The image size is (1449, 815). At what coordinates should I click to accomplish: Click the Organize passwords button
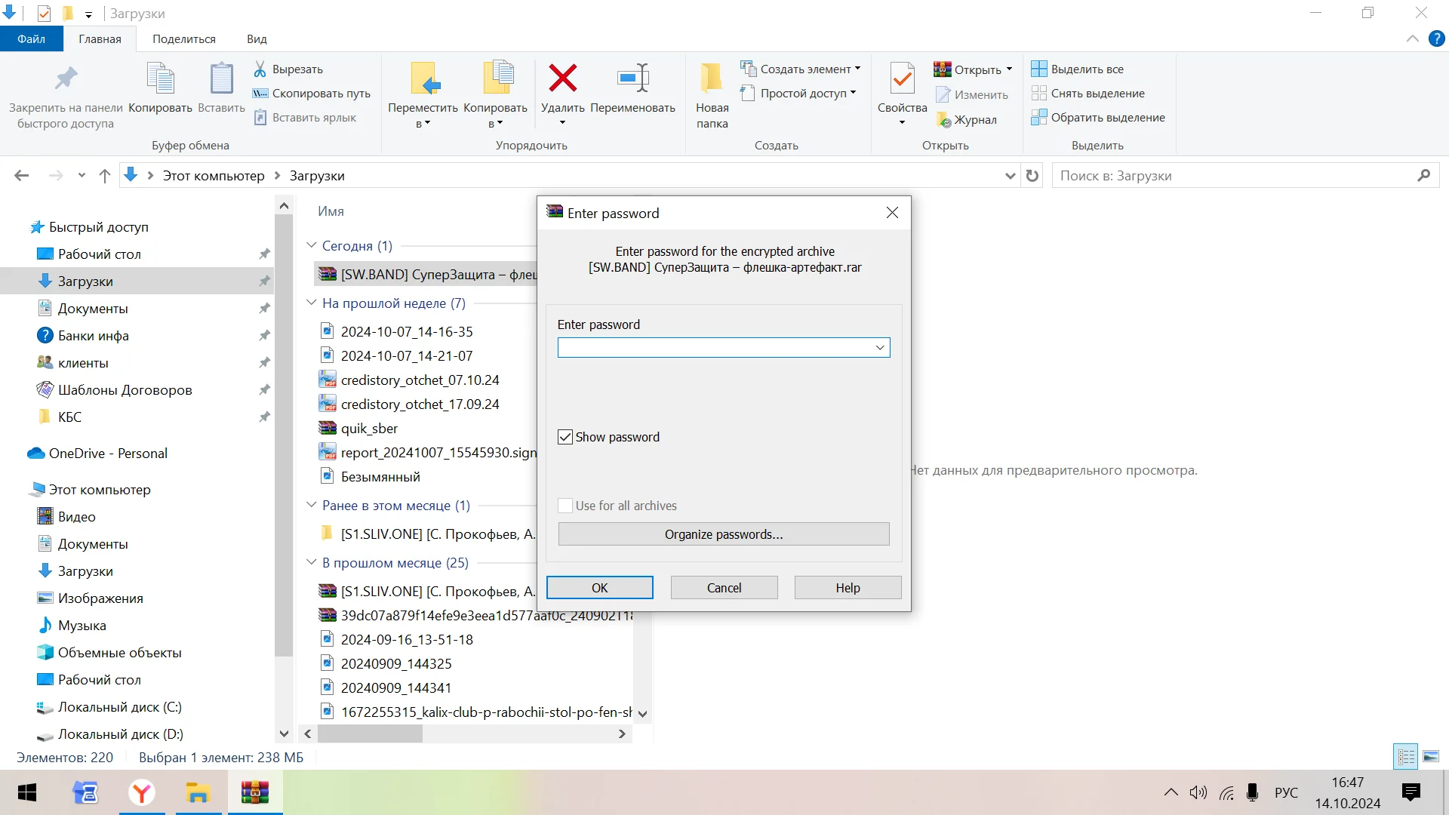click(723, 534)
